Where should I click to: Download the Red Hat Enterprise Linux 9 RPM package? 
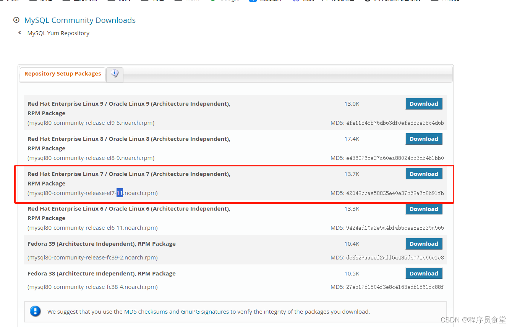tap(424, 103)
